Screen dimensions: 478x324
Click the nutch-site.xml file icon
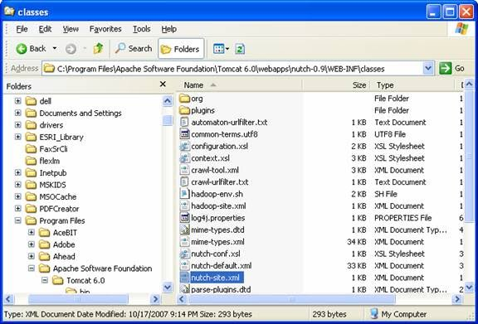tap(185, 278)
